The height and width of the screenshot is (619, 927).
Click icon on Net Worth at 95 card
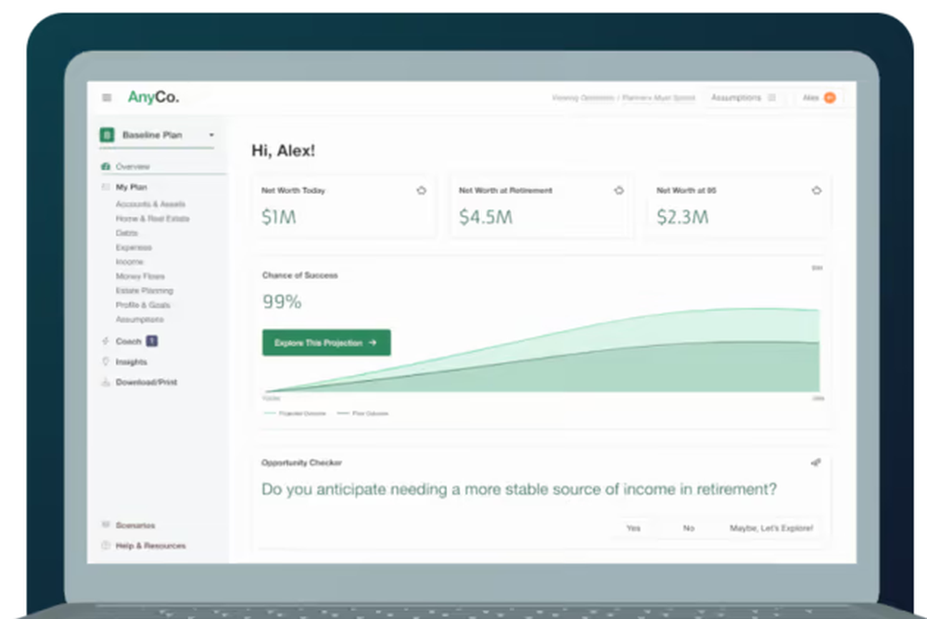(816, 190)
